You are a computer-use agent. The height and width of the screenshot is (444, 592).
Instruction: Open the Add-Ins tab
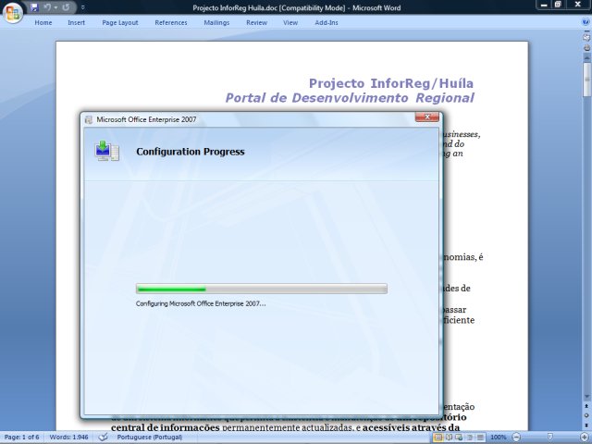tap(327, 22)
